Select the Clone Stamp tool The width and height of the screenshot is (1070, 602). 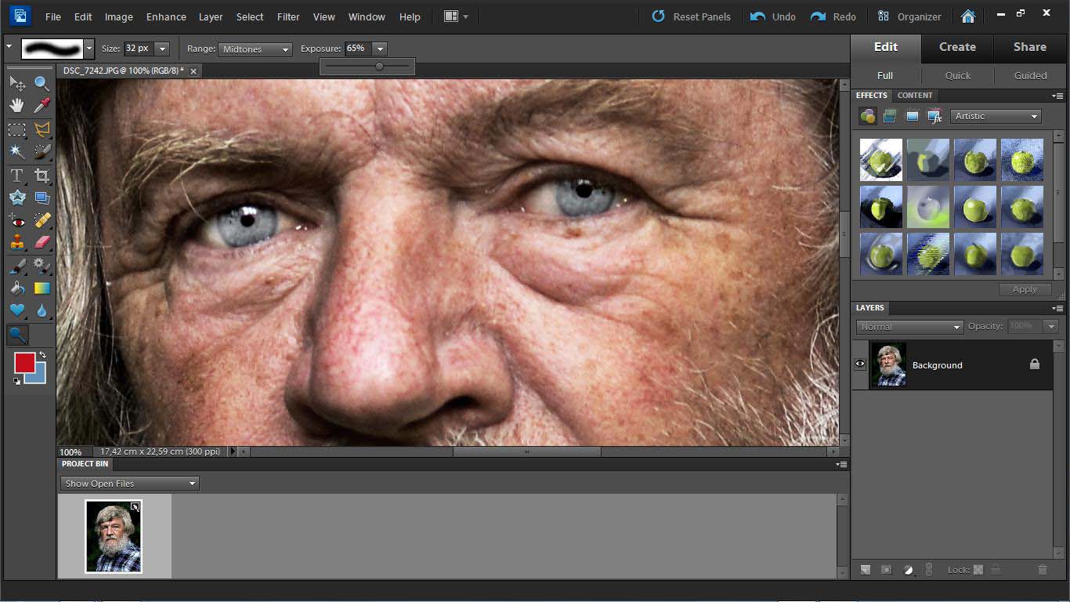(x=16, y=242)
